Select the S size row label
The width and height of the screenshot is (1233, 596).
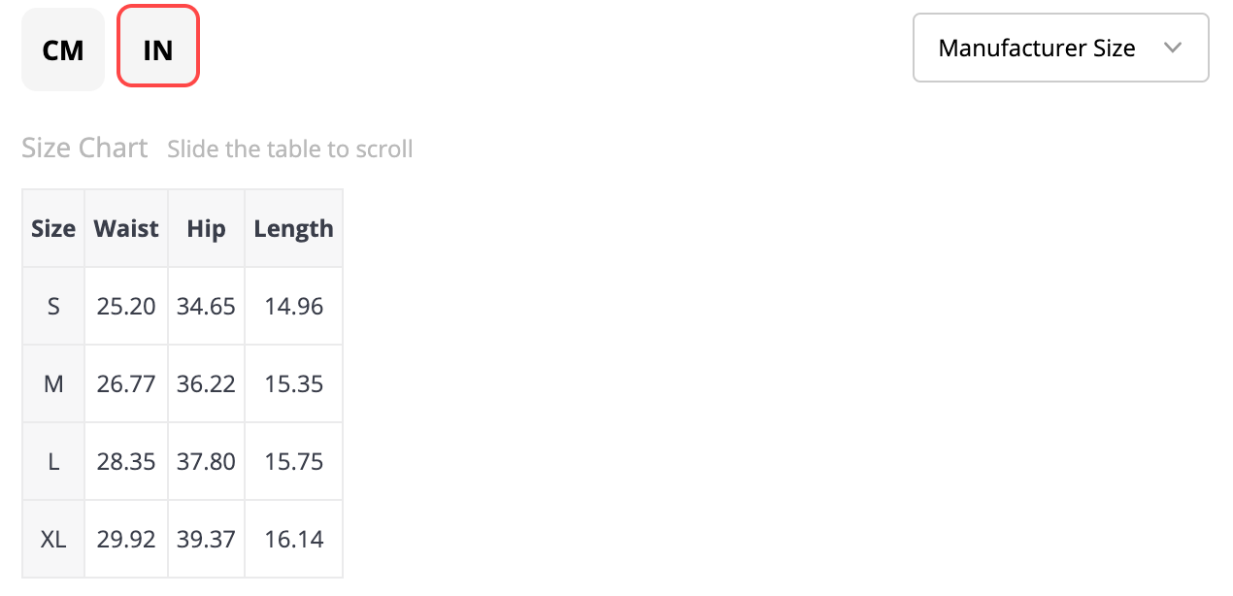click(53, 306)
